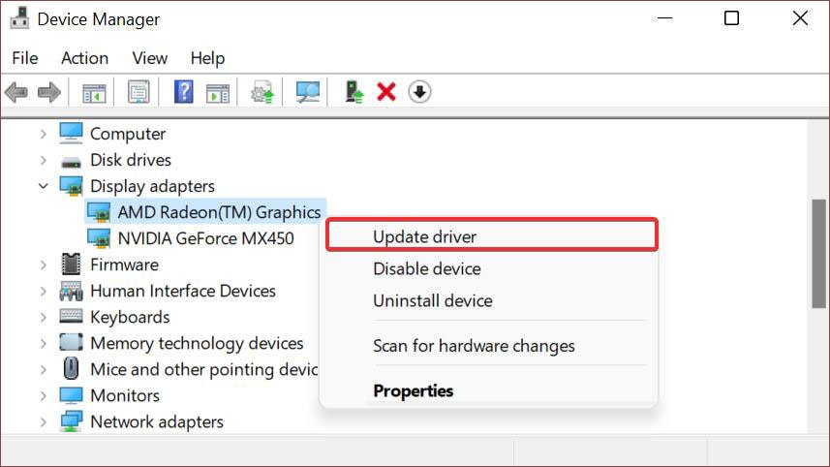
Task: Collapse the Display adapters category
Action: (x=44, y=186)
